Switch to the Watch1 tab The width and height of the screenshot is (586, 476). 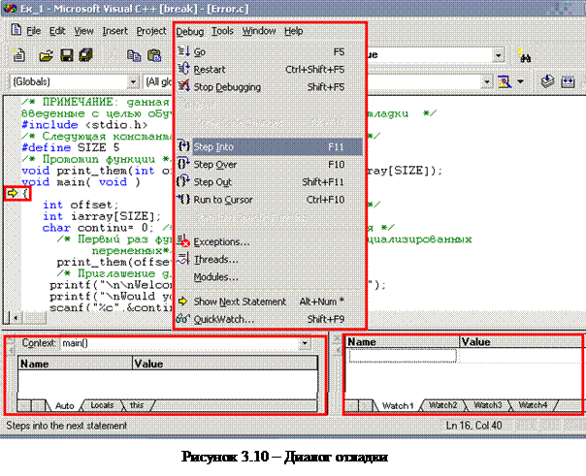398,406
